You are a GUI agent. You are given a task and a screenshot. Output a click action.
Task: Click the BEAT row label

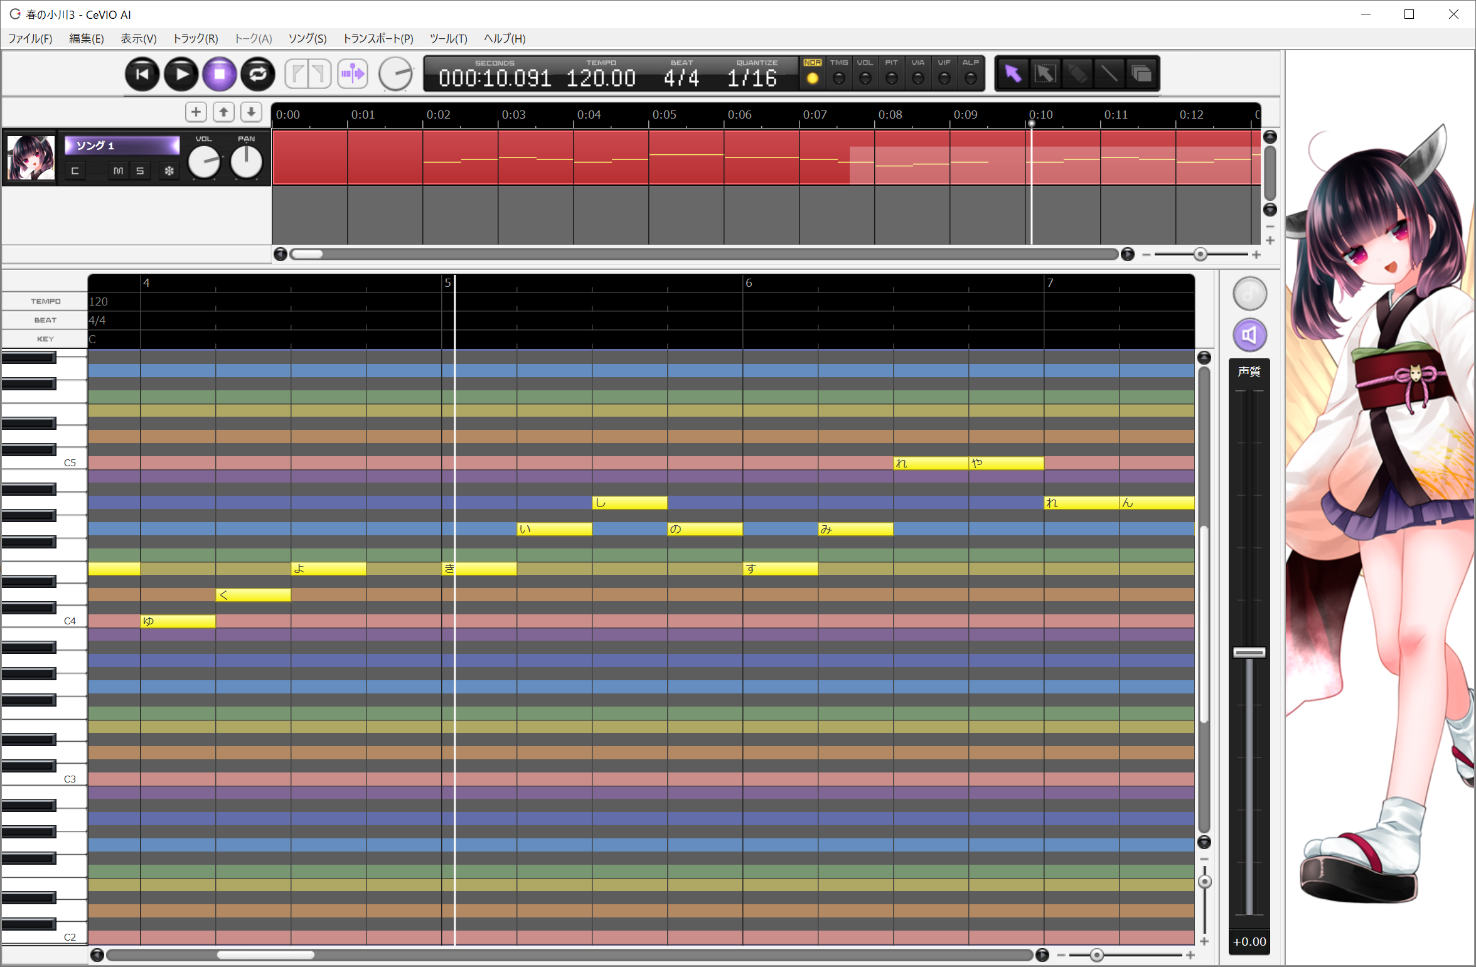(x=45, y=320)
